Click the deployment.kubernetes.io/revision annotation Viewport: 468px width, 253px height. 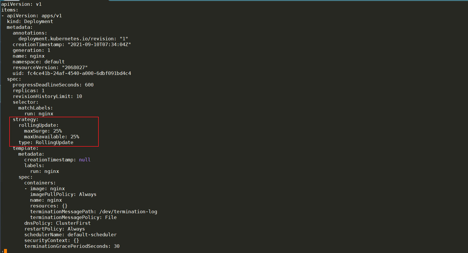(x=73, y=39)
